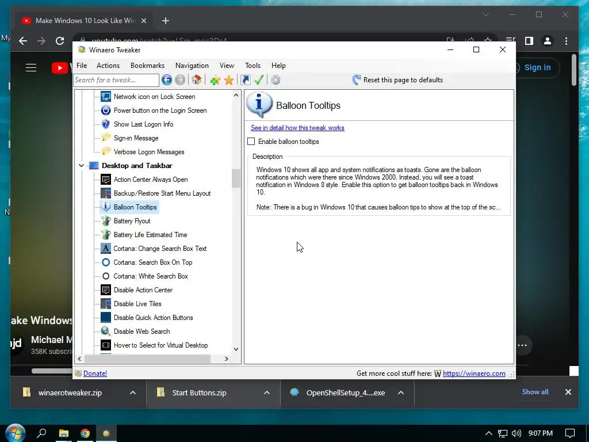
Task: Open the Actions menu
Action: (108, 66)
